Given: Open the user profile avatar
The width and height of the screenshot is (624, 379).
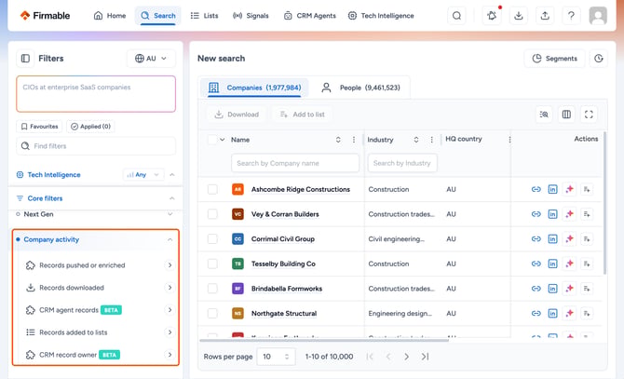Looking at the screenshot, I should [x=598, y=16].
